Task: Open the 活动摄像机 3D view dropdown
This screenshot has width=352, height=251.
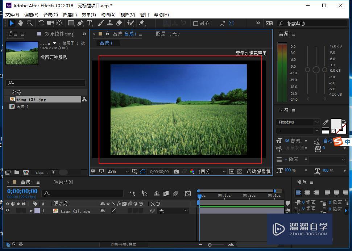Action: (258, 172)
